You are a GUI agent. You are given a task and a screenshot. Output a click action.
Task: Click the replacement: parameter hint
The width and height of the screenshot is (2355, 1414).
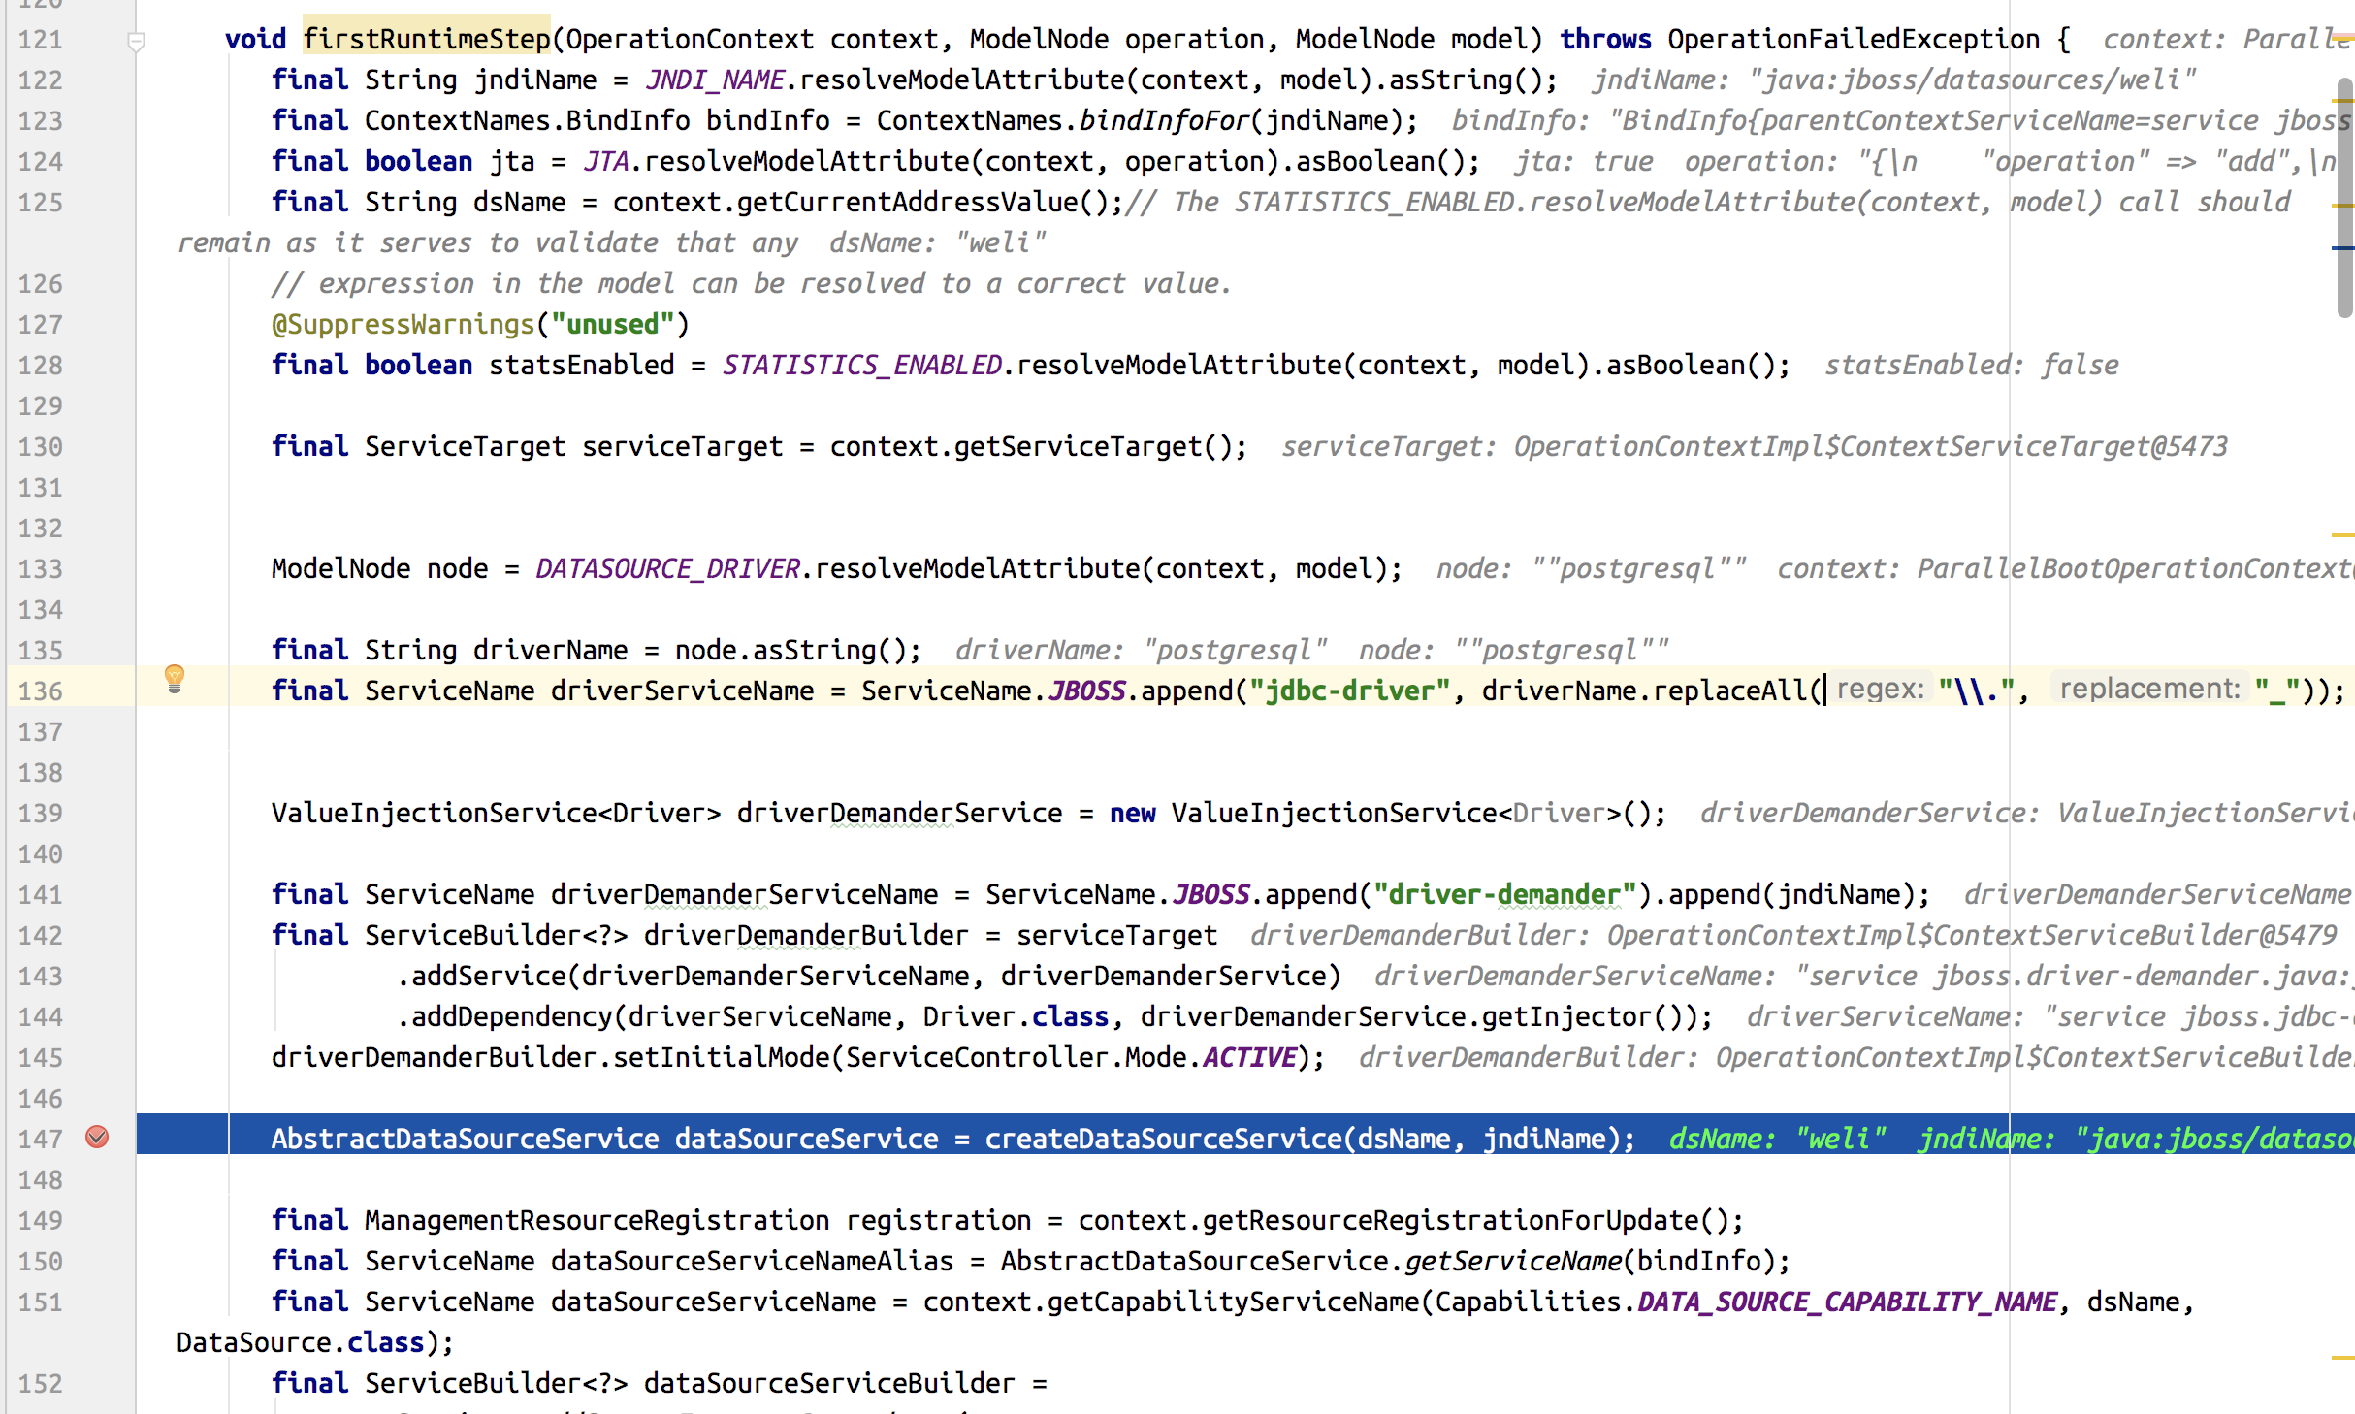tap(2149, 690)
